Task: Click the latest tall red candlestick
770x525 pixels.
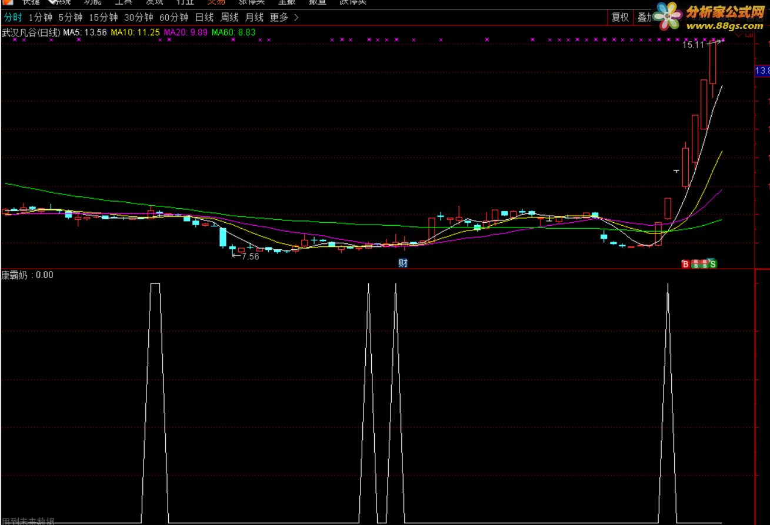Action: coord(714,63)
